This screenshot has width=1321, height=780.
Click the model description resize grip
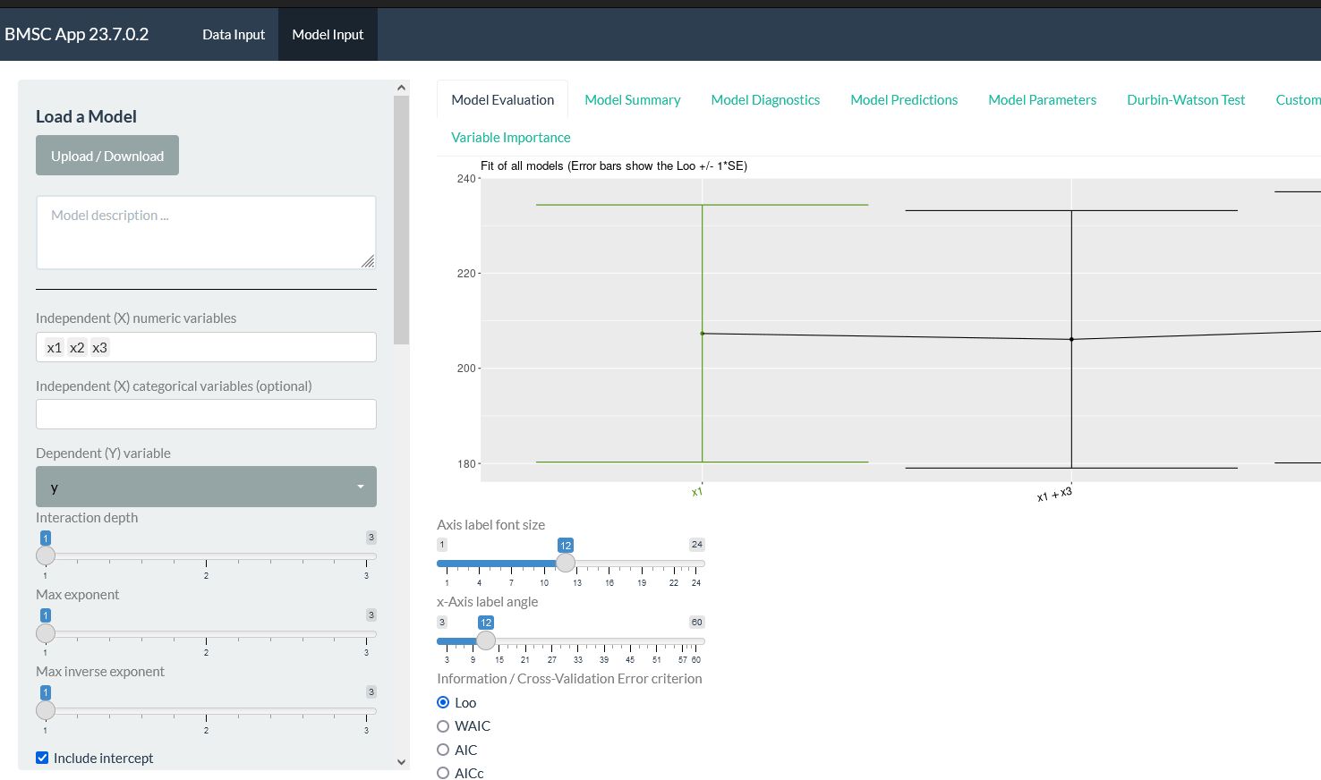[x=368, y=260]
